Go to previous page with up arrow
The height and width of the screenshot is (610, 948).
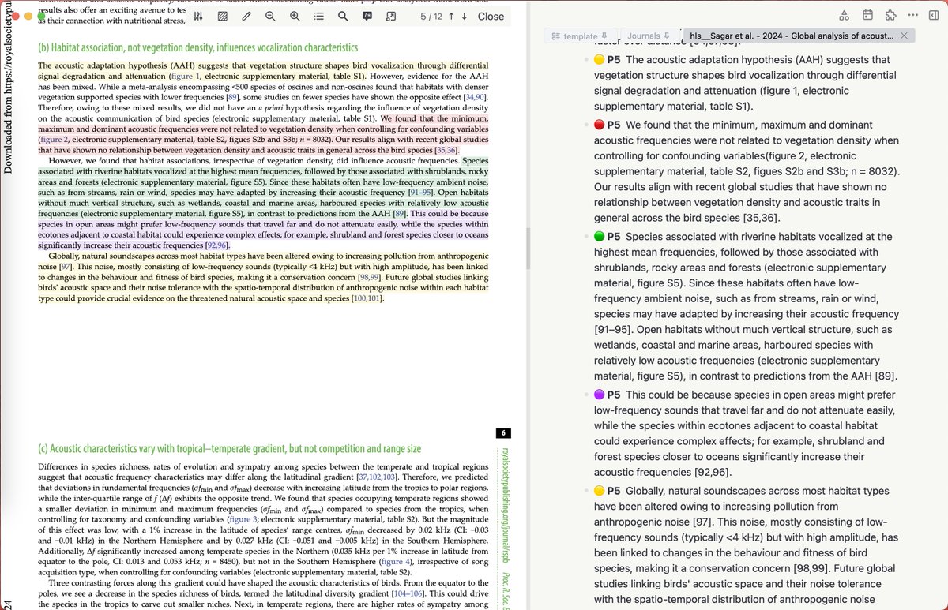tap(453, 16)
